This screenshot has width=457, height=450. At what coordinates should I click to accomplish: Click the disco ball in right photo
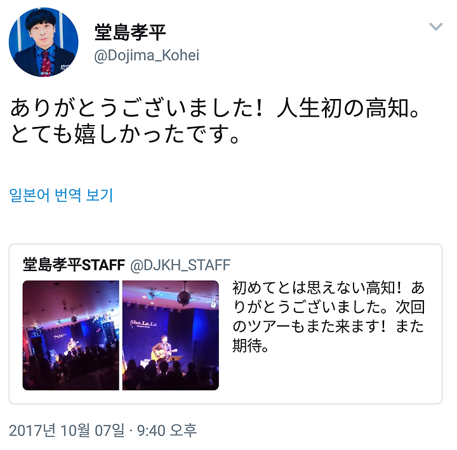184,298
